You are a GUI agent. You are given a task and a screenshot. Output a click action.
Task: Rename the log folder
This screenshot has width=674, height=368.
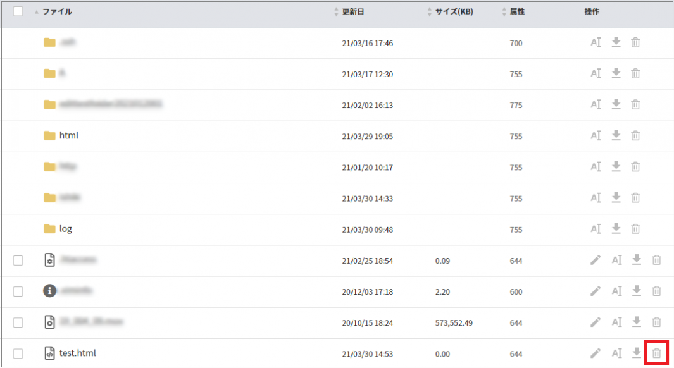pos(596,228)
